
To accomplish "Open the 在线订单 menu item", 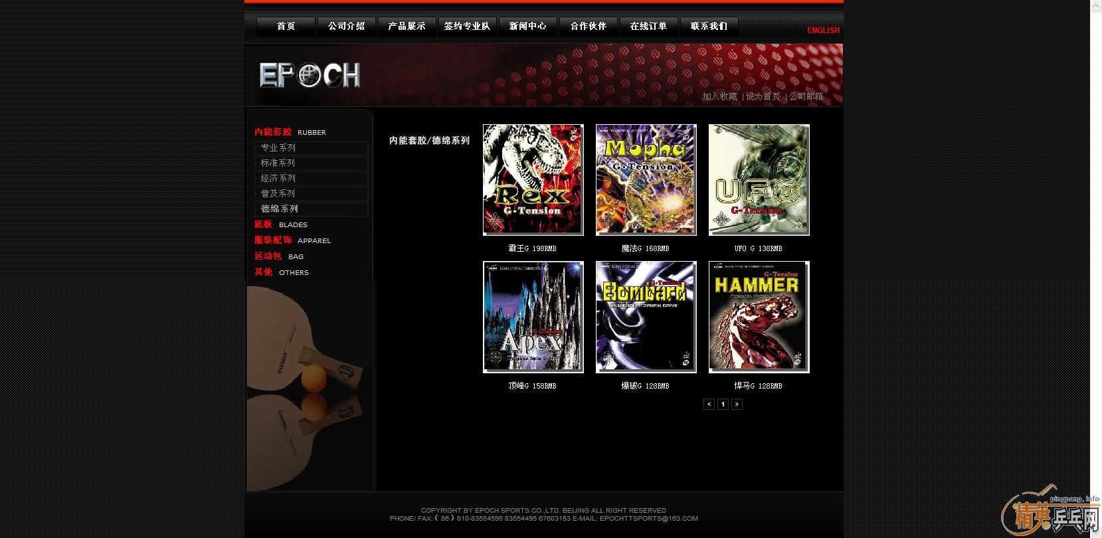I will [x=648, y=27].
